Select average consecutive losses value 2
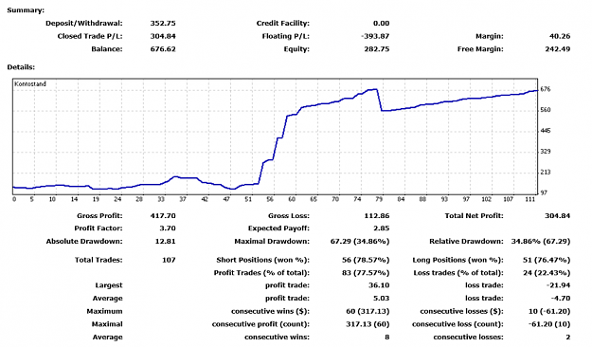This screenshot has height=347, width=592. pyautogui.click(x=567, y=338)
